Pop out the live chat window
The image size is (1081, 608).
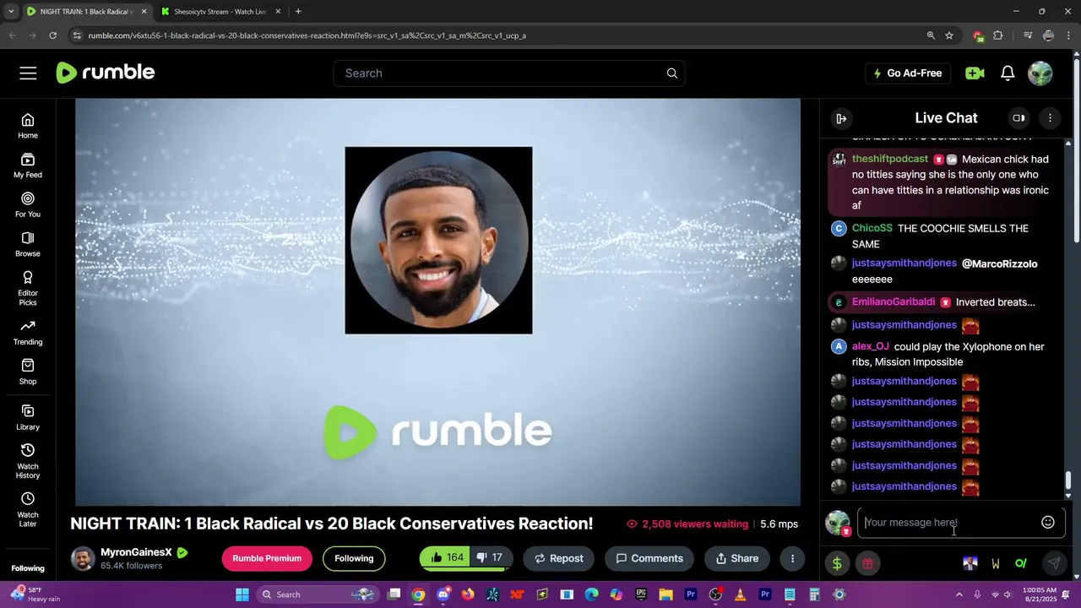coord(1019,118)
